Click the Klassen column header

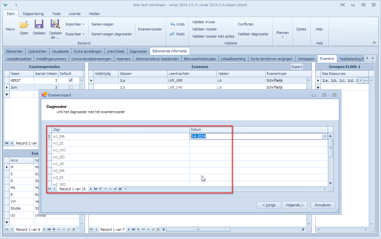[x=143, y=74]
